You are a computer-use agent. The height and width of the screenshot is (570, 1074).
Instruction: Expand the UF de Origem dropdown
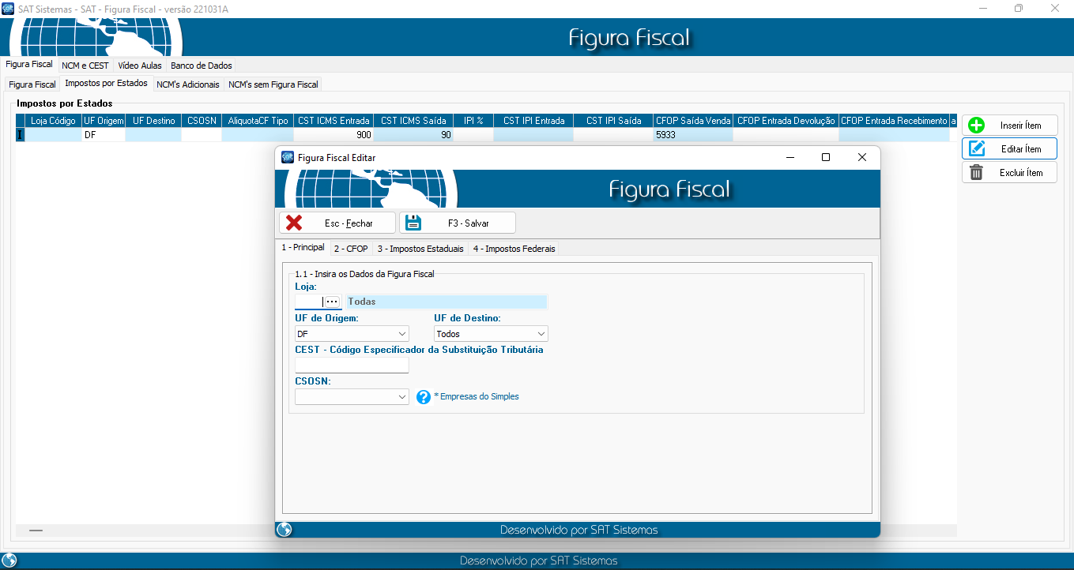click(x=402, y=334)
